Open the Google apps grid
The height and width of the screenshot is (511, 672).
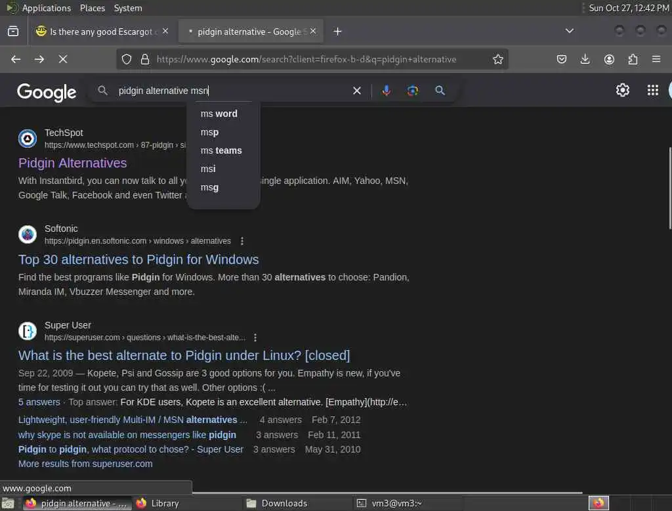click(x=653, y=90)
